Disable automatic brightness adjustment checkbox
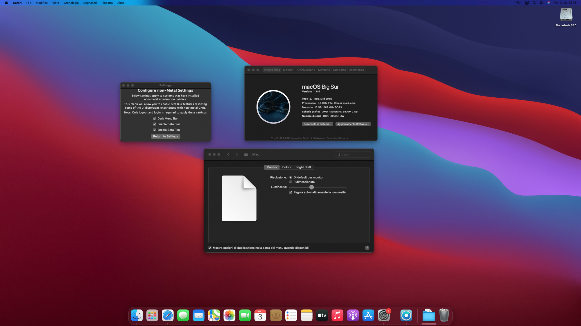 [290, 192]
